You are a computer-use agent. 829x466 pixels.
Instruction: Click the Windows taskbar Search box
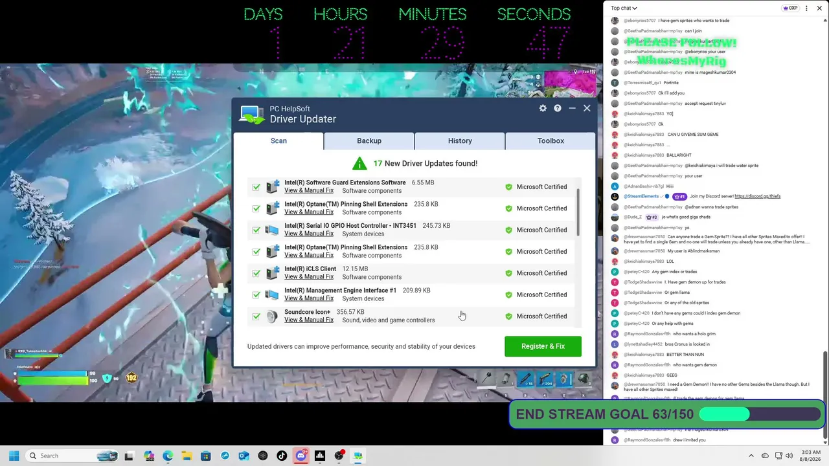pos(71,456)
